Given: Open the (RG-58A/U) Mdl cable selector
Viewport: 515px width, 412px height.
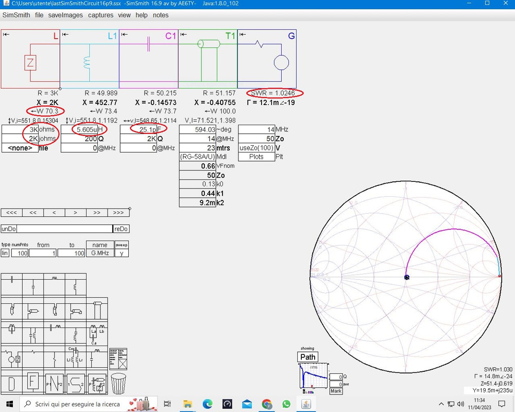Looking at the screenshot, I should pos(197,157).
